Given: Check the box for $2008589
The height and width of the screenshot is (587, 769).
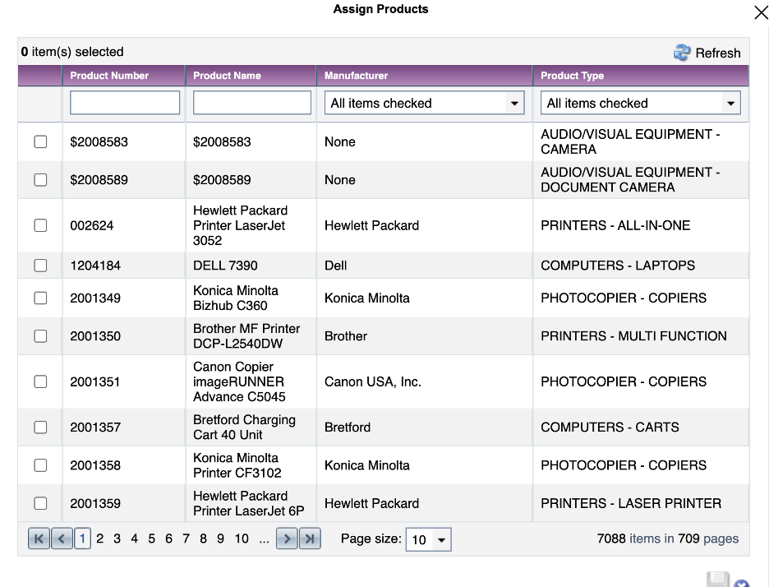Looking at the screenshot, I should 41,180.
